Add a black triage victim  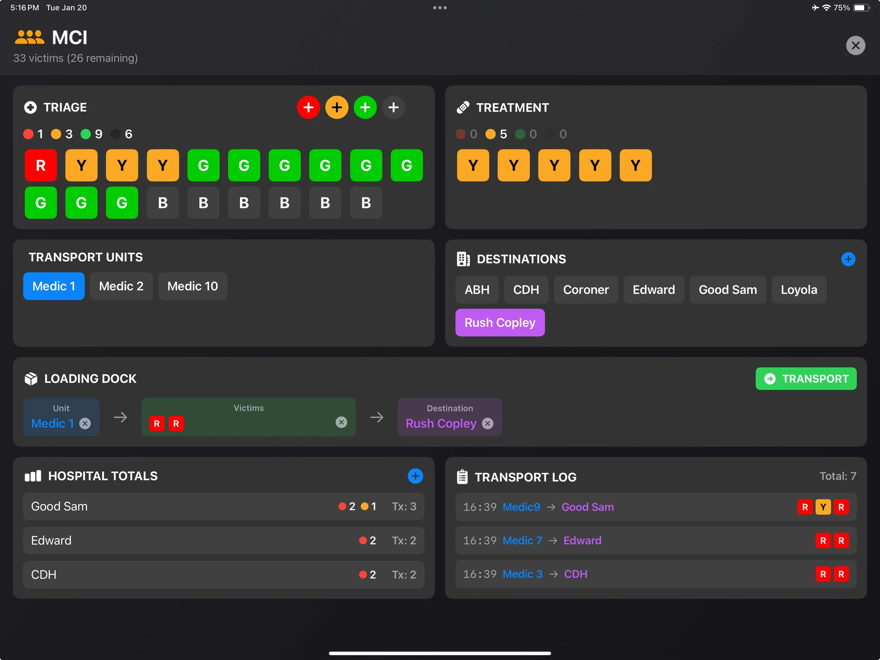click(394, 107)
